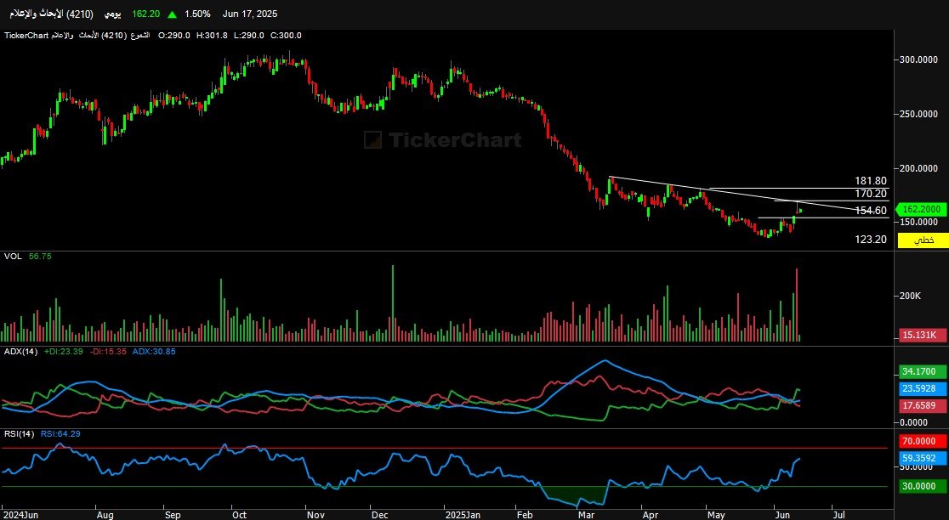Click the RSI:64.29 reading
The width and height of the screenshot is (949, 520).
pyautogui.click(x=60, y=433)
